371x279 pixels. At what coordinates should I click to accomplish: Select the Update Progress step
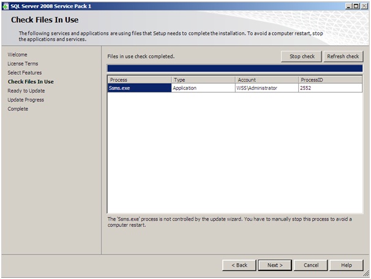[x=26, y=100]
